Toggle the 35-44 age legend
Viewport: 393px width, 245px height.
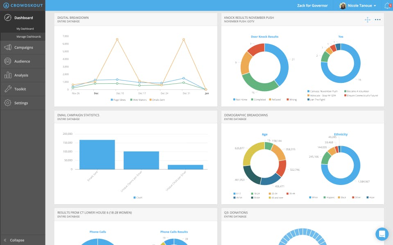click(291, 194)
